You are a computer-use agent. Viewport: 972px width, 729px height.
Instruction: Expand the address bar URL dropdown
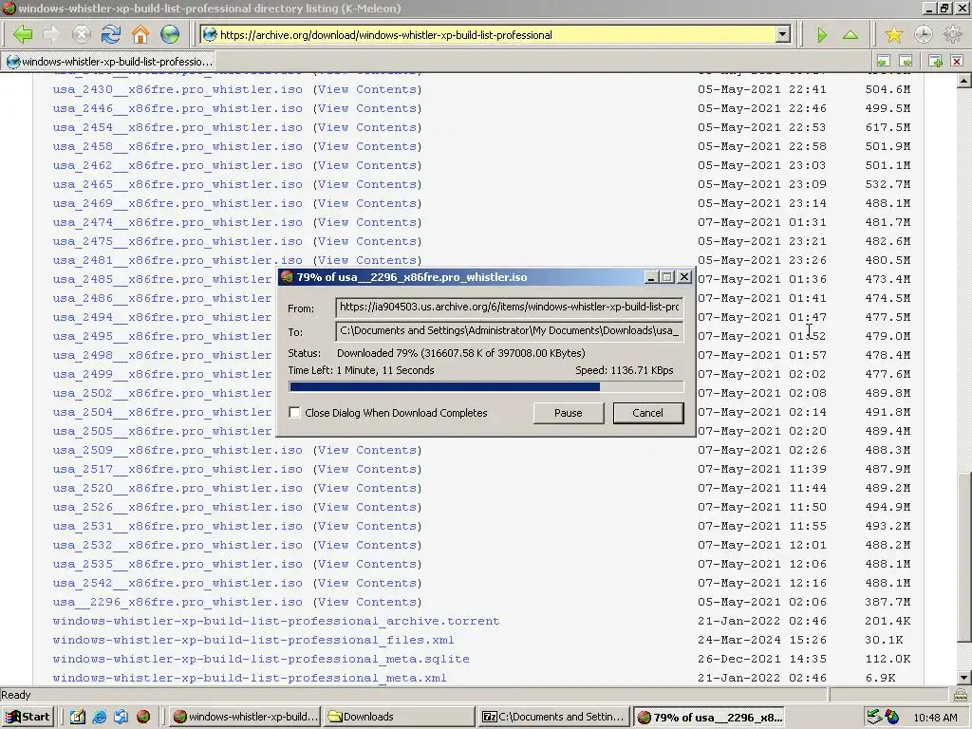click(x=783, y=35)
